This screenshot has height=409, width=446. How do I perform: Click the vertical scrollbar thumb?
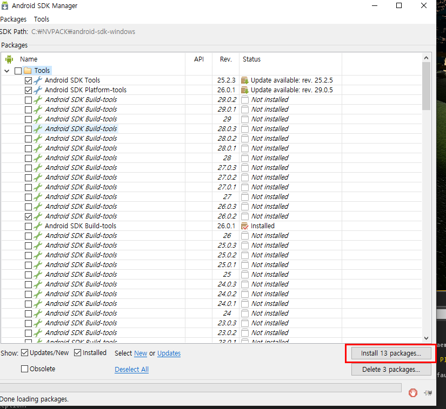[x=426, y=86]
